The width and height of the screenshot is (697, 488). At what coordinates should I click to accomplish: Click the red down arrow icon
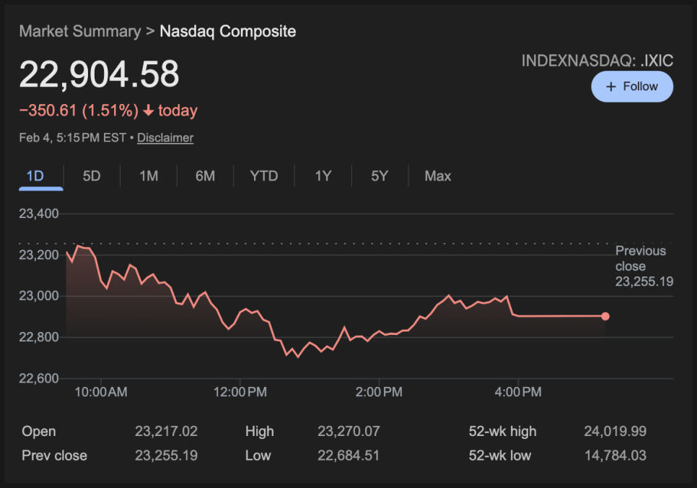coord(148,111)
